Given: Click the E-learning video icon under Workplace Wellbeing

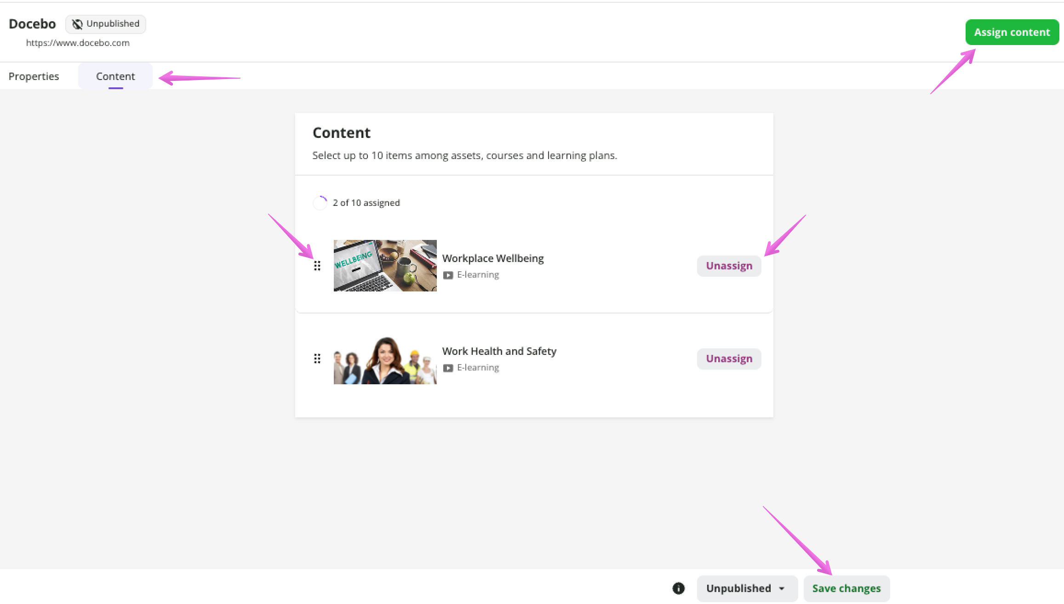Looking at the screenshot, I should click(448, 274).
